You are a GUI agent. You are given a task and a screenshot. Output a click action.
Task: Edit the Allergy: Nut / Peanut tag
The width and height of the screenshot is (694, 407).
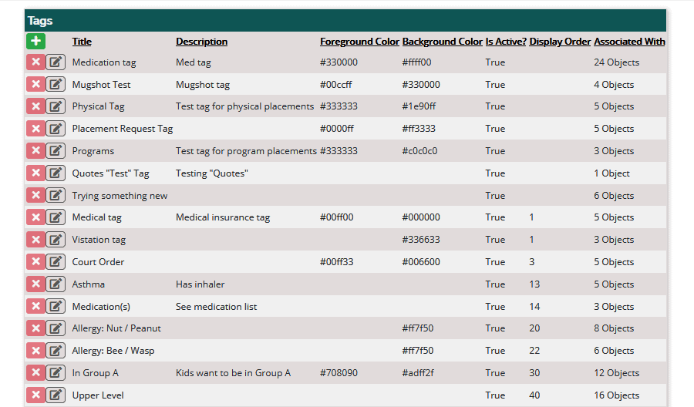pyautogui.click(x=56, y=328)
